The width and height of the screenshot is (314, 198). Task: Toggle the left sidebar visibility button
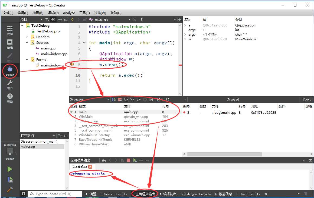23,194
